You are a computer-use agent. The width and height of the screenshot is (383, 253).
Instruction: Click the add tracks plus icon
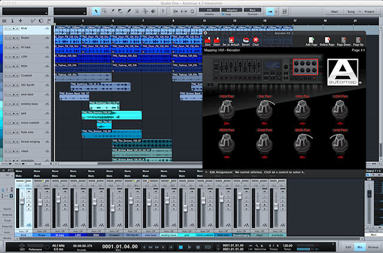[20, 21]
